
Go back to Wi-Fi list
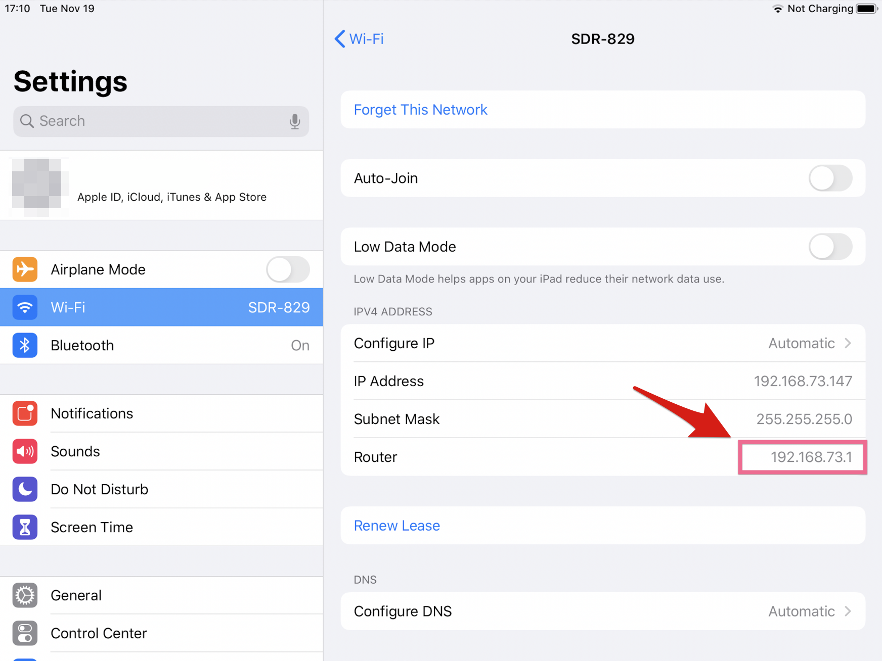click(359, 39)
